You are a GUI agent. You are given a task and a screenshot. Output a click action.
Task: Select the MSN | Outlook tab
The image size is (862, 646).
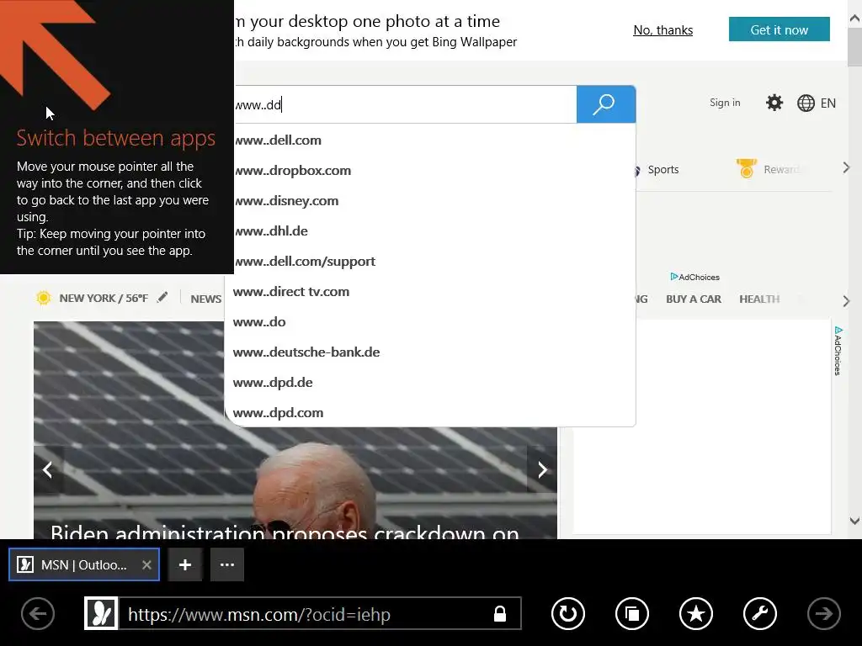(x=84, y=564)
